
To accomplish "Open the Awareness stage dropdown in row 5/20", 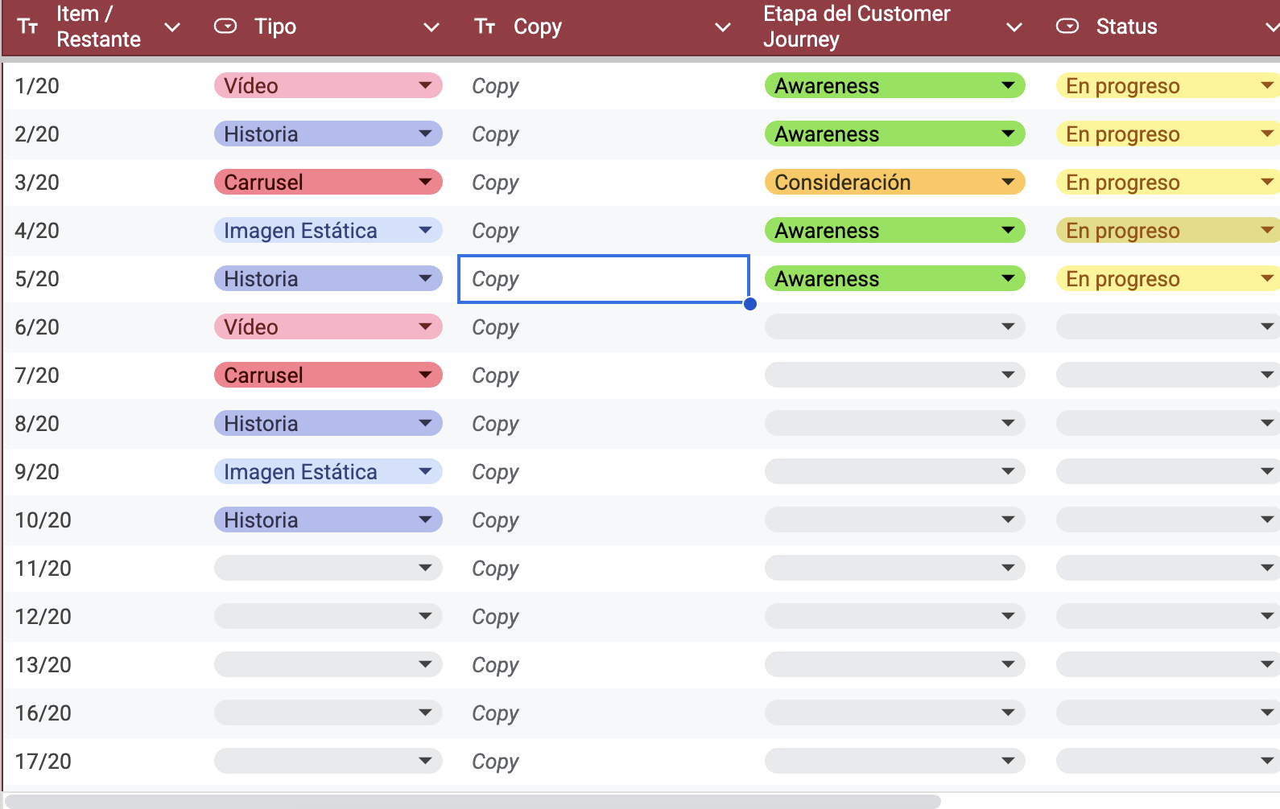I will point(894,278).
